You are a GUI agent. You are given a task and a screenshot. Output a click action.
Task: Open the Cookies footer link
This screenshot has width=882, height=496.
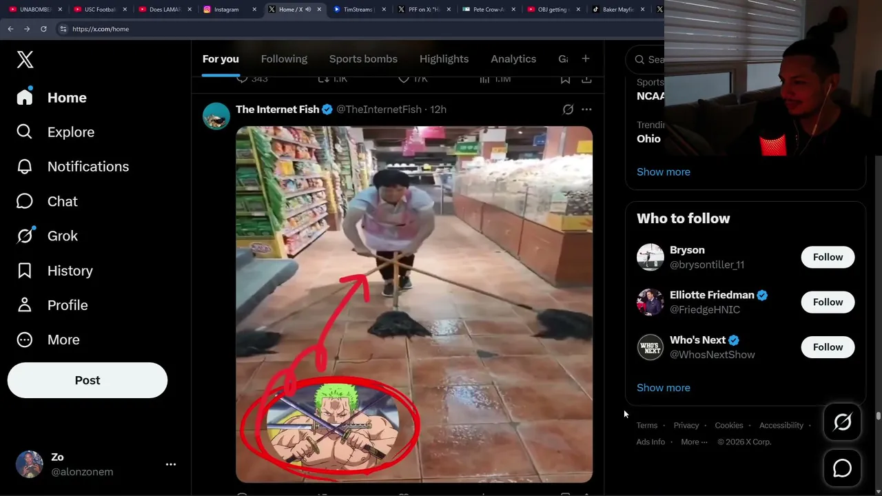[729, 426]
